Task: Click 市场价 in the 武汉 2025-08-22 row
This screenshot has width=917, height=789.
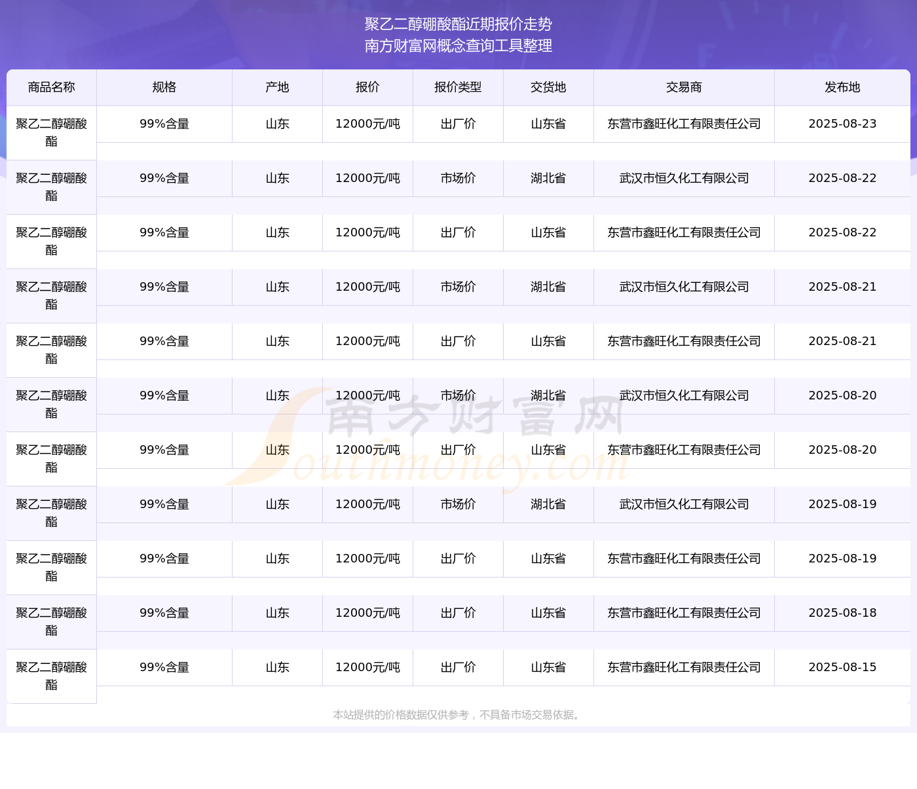Action: point(458,178)
